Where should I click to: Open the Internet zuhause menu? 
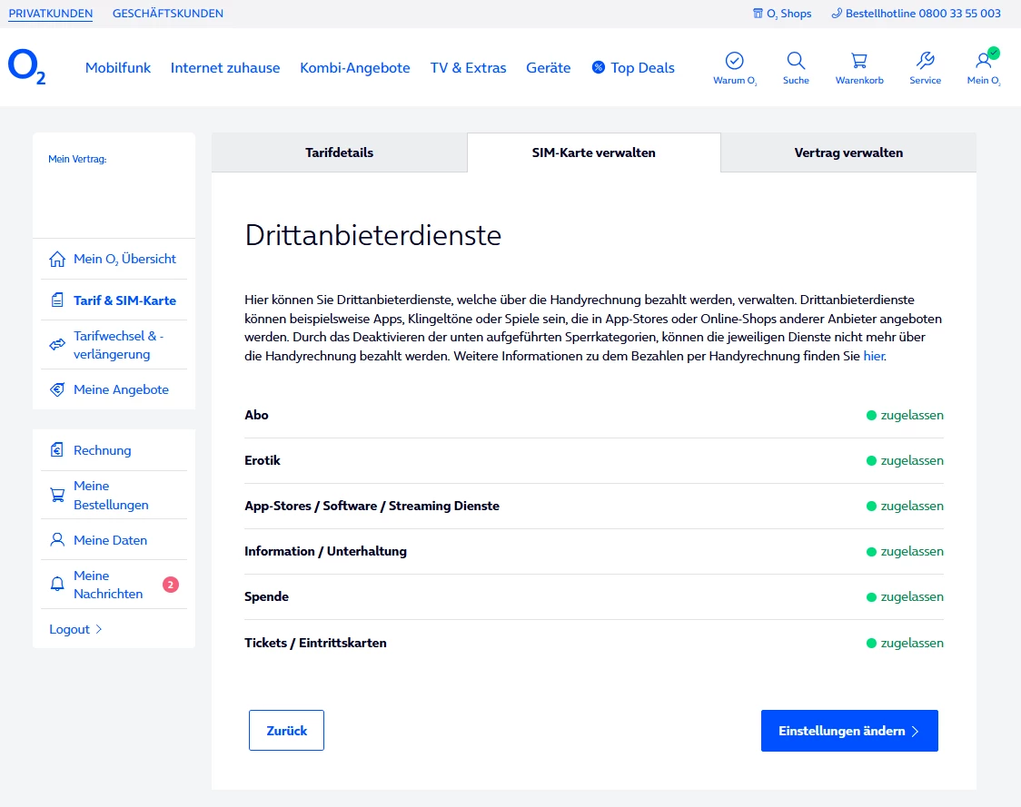[x=225, y=68]
